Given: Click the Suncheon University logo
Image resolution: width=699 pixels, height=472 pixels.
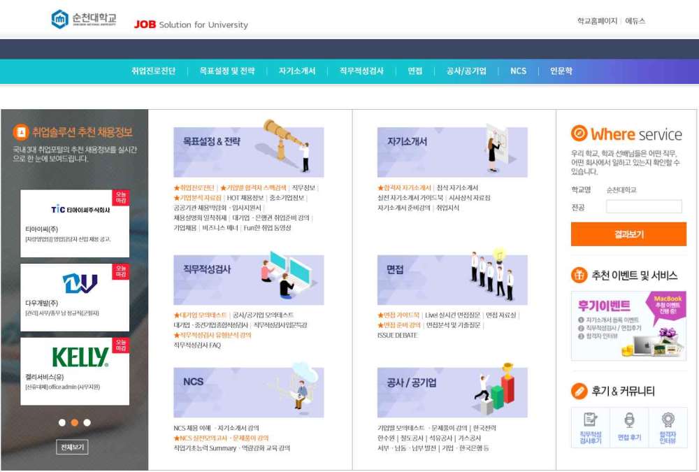Looking at the screenshot, I should click(84, 19).
